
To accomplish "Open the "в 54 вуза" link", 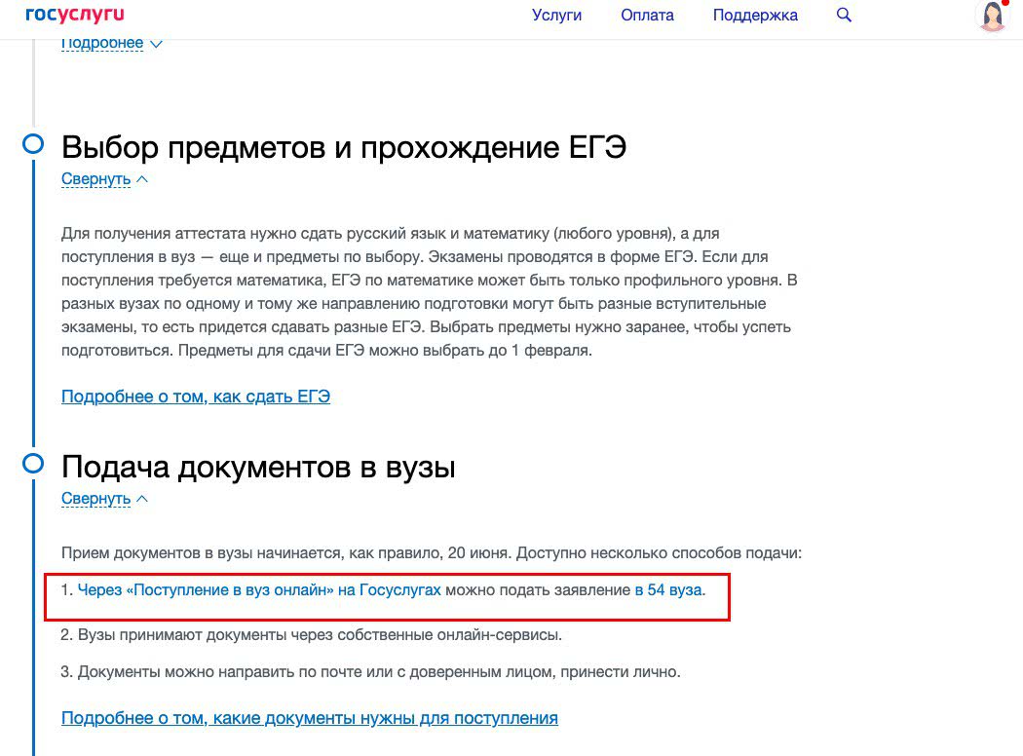I will click(668, 590).
